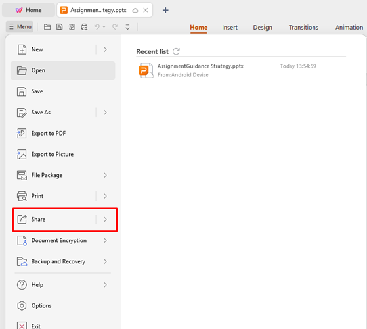The width and height of the screenshot is (367, 329).
Task: Add a new tab with plus icon
Action: [x=165, y=10]
